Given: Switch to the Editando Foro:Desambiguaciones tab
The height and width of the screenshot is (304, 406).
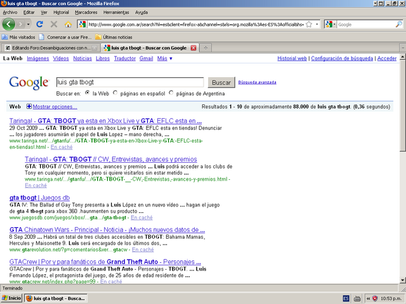Looking at the screenshot, I should click(x=51, y=48).
